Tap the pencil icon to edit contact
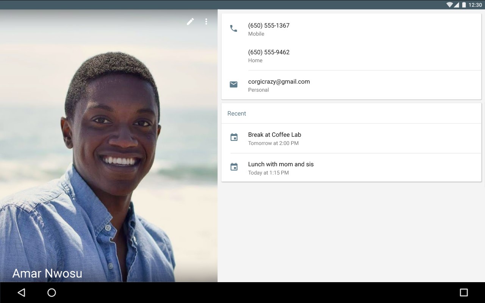This screenshot has width=485, height=303. point(190,22)
